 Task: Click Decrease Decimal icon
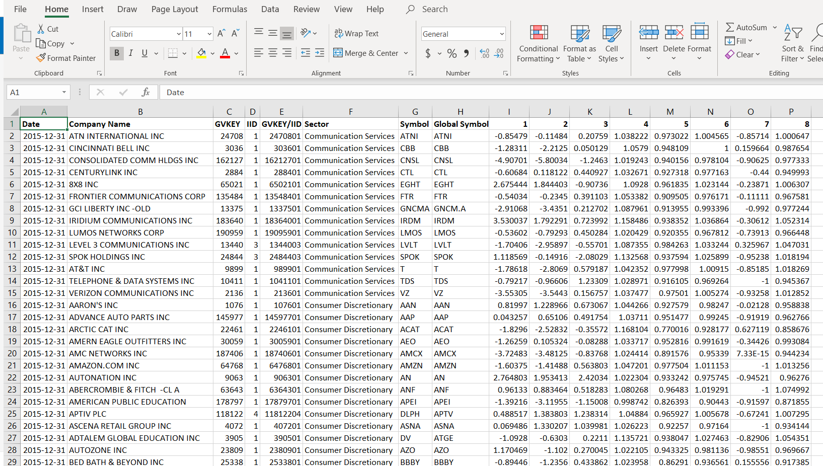pos(499,53)
